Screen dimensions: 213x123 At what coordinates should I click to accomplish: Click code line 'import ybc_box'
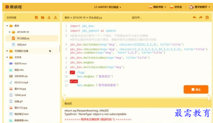click(x=82, y=26)
